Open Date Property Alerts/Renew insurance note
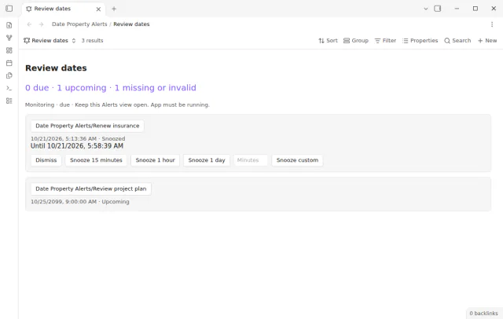 click(x=87, y=126)
